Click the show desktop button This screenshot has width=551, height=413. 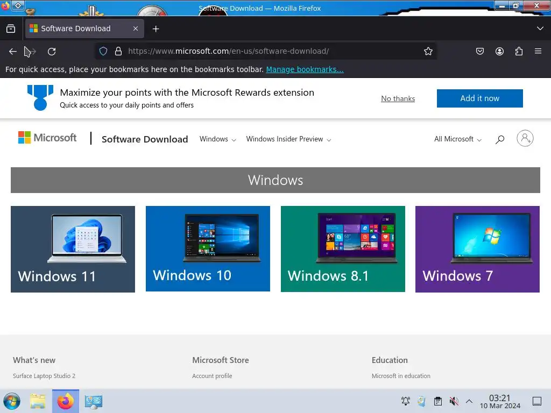click(537, 401)
